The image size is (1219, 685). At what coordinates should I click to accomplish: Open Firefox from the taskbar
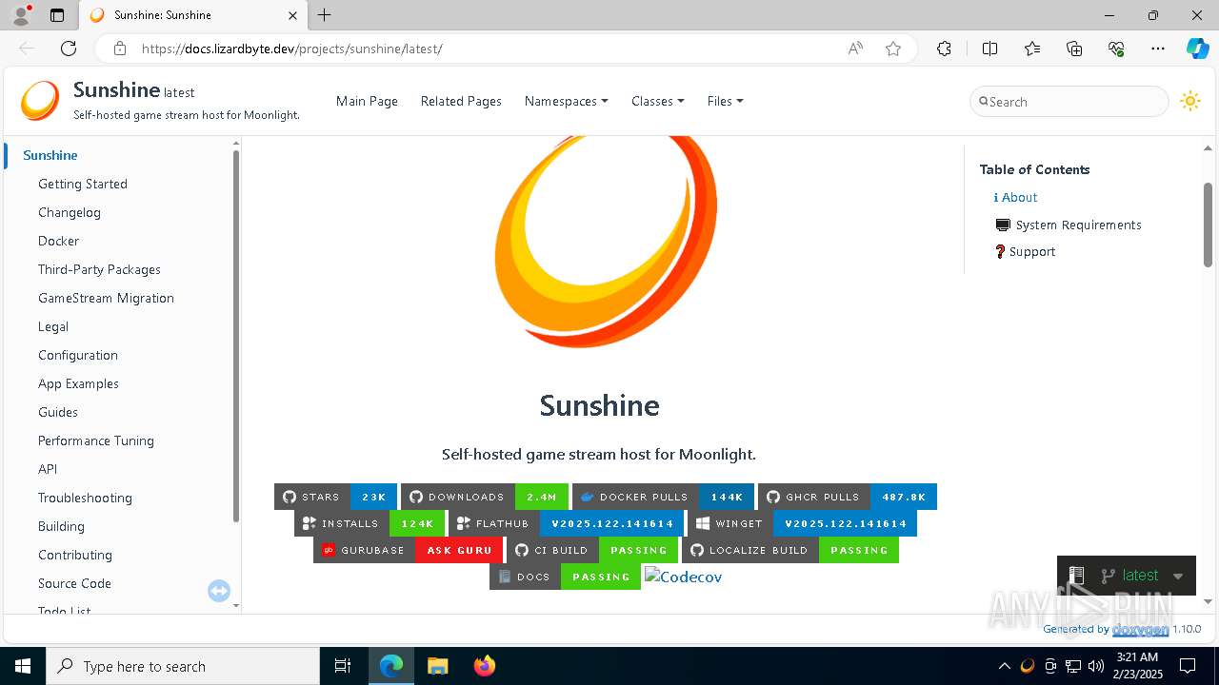coord(484,666)
